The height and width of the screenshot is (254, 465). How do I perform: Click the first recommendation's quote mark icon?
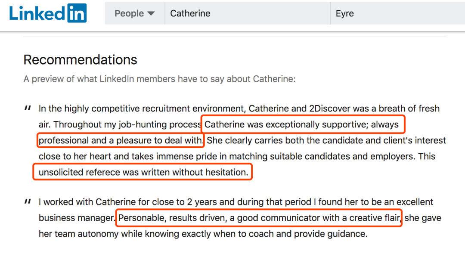click(28, 108)
